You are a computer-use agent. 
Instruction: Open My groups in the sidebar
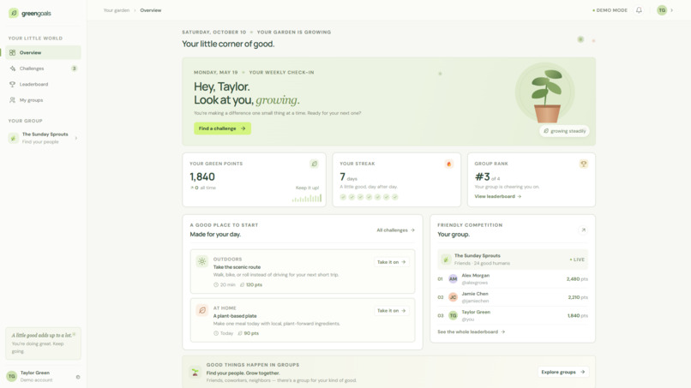pos(43,100)
